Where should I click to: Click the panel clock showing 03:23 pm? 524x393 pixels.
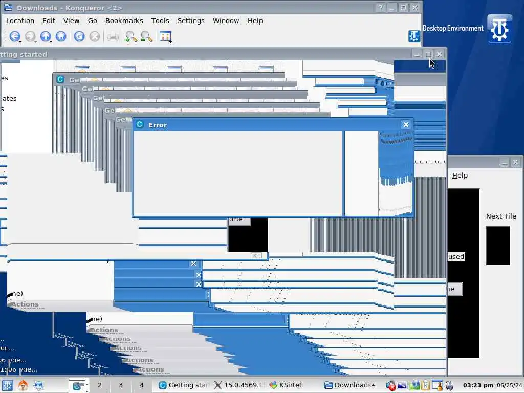coord(478,385)
